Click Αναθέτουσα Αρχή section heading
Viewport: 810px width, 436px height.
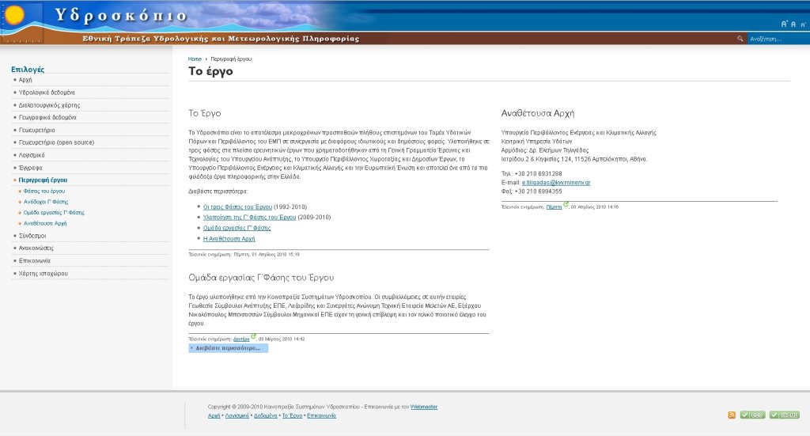click(x=537, y=113)
